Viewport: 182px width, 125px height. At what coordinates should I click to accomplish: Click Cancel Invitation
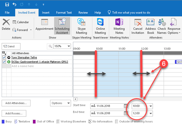[x=138, y=26]
